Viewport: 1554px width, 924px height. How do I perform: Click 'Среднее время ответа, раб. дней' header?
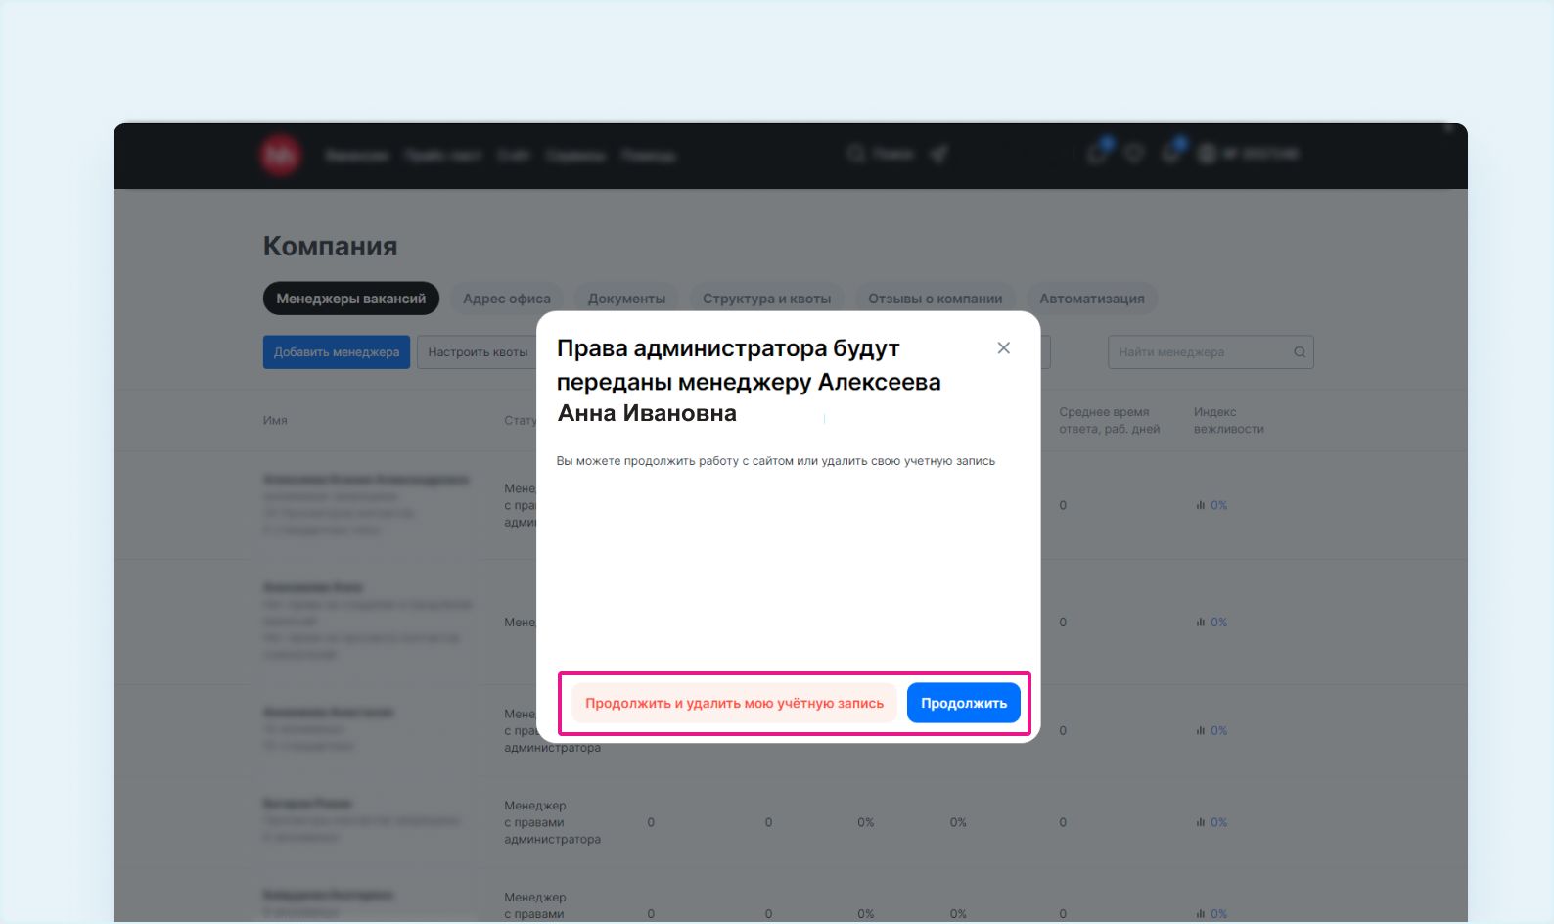coord(1110,420)
